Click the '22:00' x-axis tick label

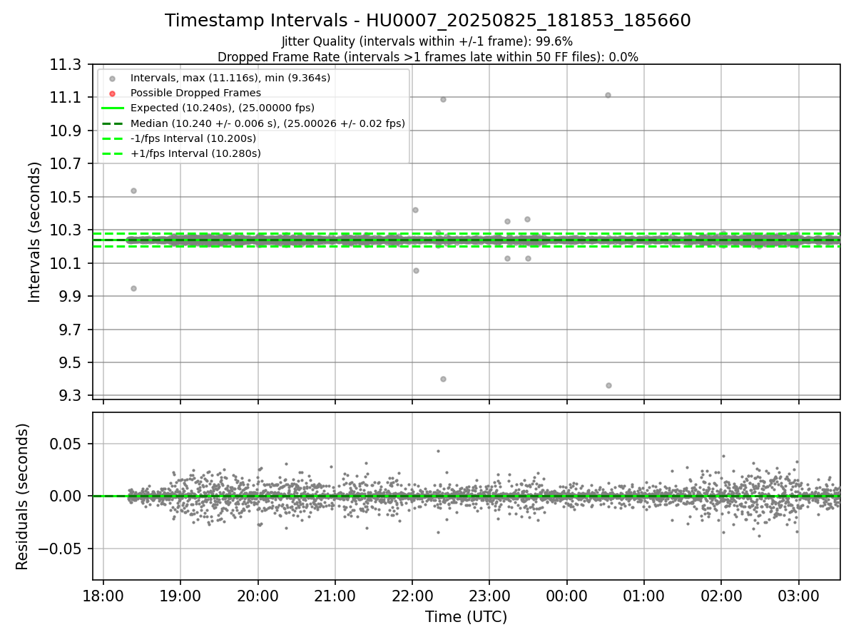[x=412, y=596]
